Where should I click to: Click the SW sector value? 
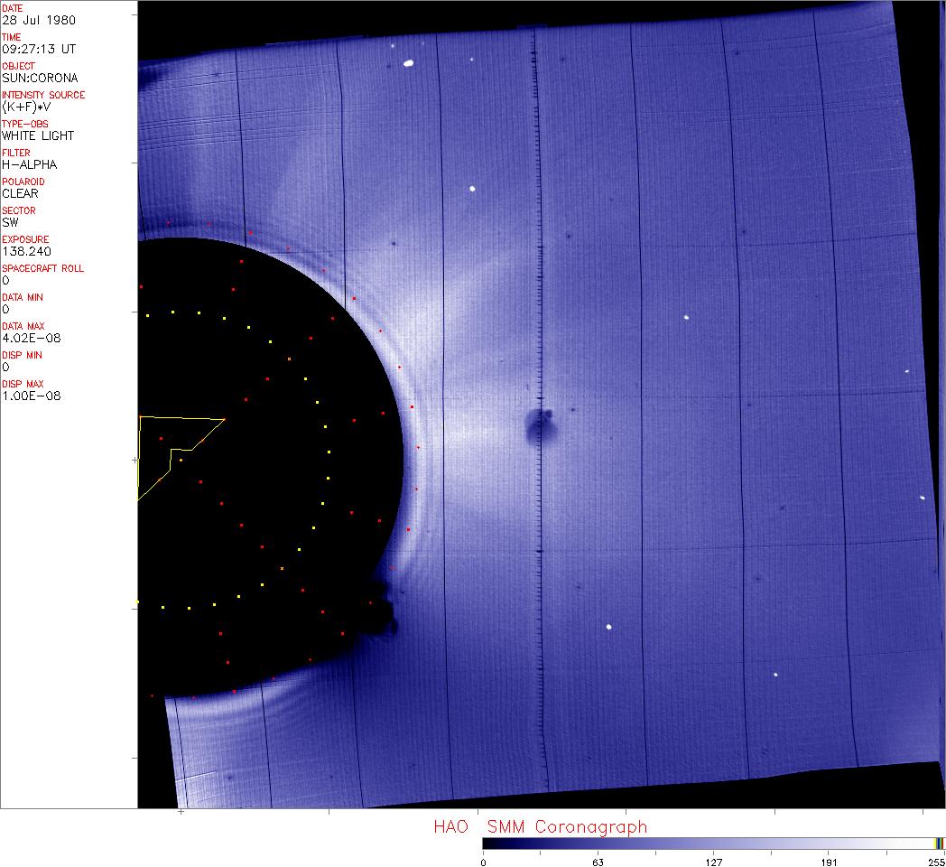[x=11, y=222]
